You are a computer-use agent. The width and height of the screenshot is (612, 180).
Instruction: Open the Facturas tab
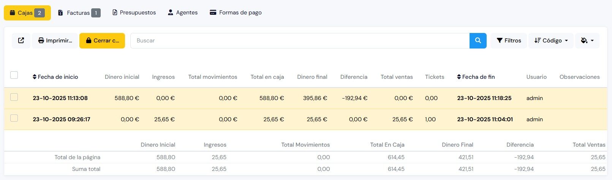(79, 13)
